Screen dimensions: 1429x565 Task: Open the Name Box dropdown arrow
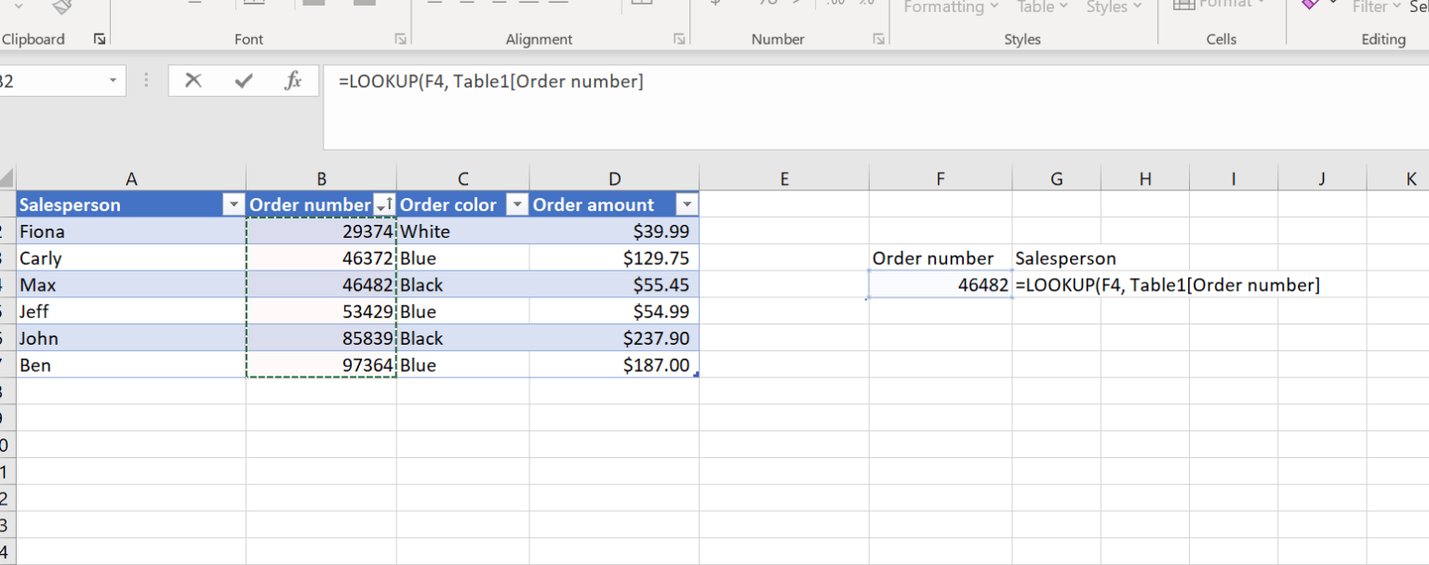(x=114, y=81)
